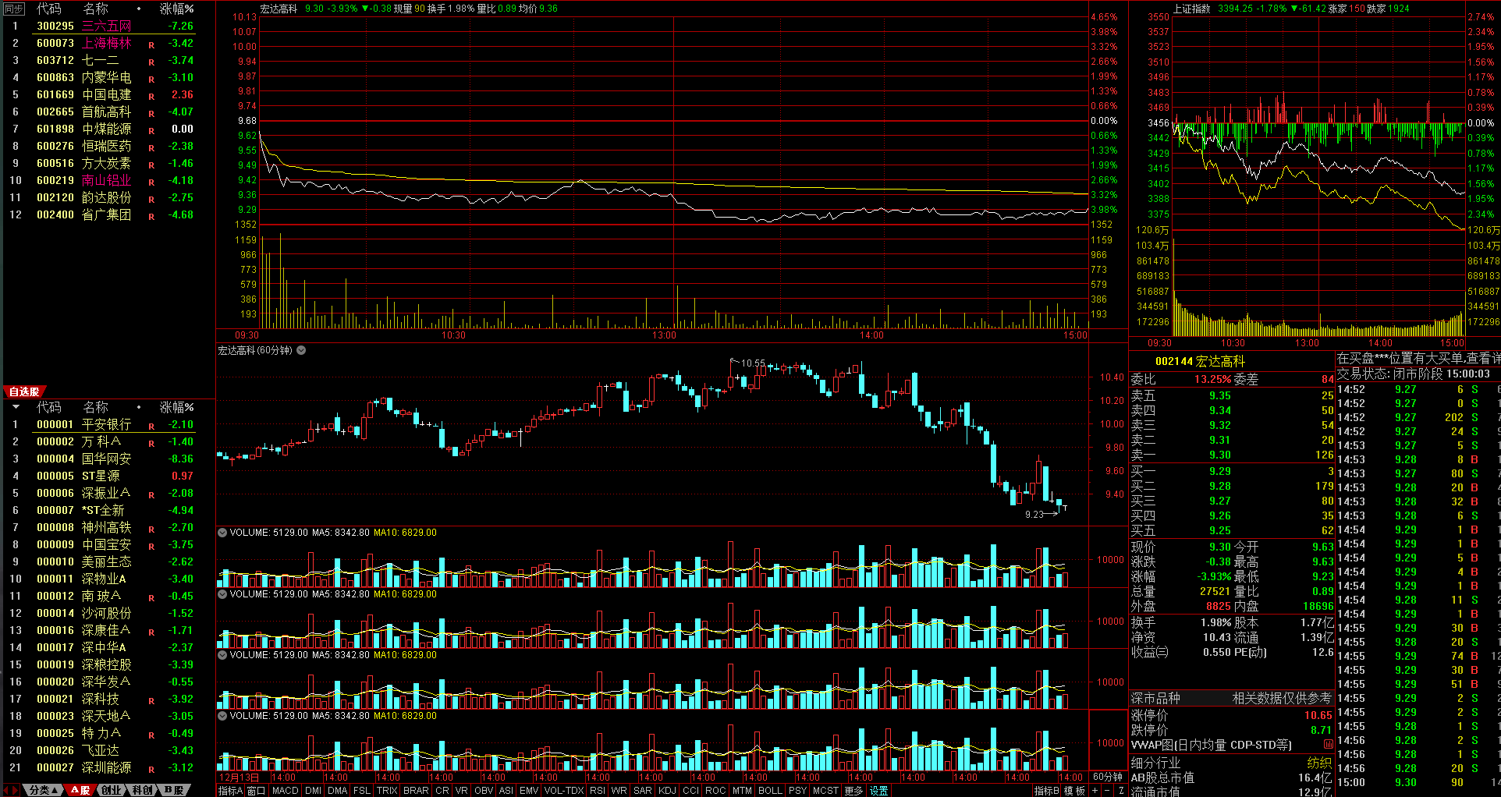Select the 指标B tab
Viewport: 1501px width, 797px height.
pyautogui.click(x=1047, y=790)
